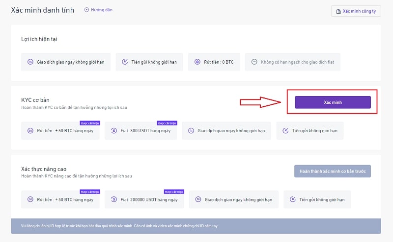Click the Không có hạn ngạch cho giao dịch fiat chip
This screenshot has height=242, width=393.
tap(293, 62)
